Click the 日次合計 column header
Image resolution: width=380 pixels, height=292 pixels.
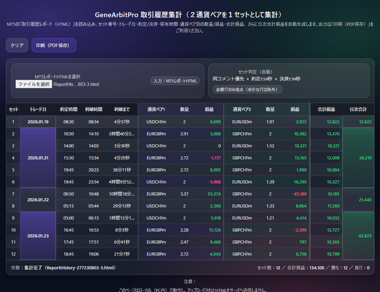click(x=358, y=110)
